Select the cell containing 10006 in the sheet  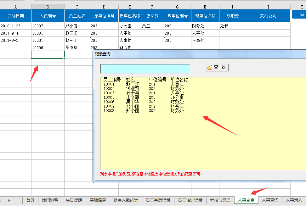pyautogui.click(x=48, y=47)
